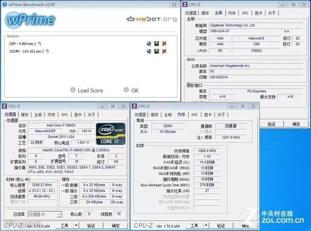Click the X99-UD4-CF model field
The height and width of the screenshot is (231, 311).
(x=239, y=31)
